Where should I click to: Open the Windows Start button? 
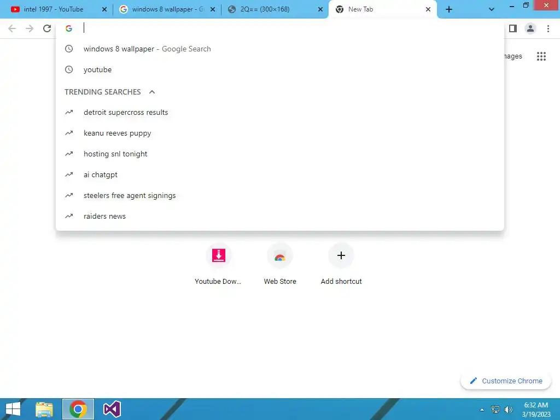coord(13,409)
